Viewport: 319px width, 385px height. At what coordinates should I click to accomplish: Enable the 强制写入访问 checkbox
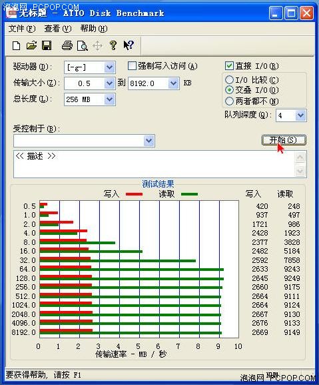click(132, 66)
